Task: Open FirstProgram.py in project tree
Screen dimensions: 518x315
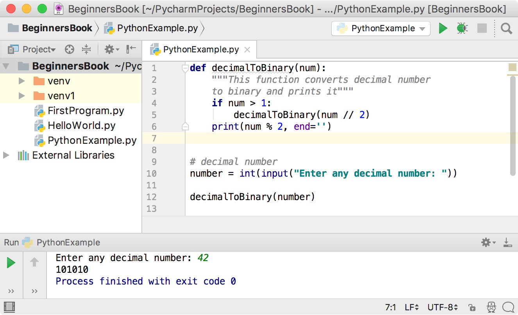Action: pos(86,111)
